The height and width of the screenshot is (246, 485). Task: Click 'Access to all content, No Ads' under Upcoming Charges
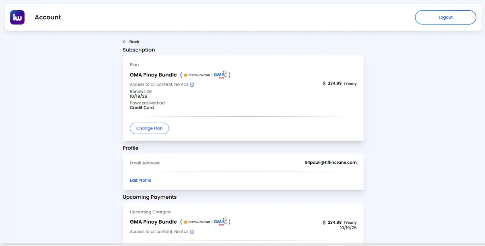[159, 232]
